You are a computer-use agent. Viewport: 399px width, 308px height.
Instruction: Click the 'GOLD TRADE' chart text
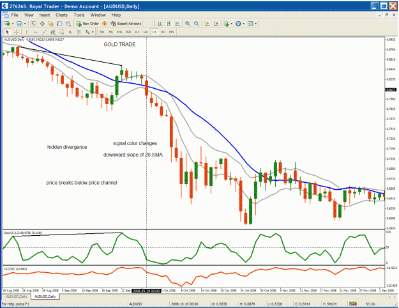[x=119, y=45]
